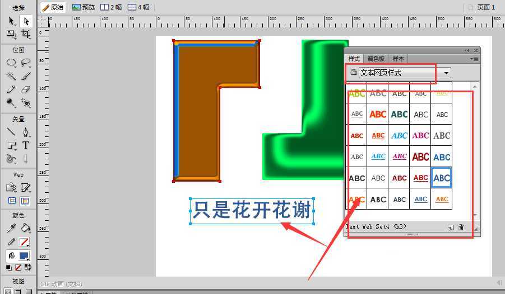The height and width of the screenshot is (294, 505).
Task: Select the Blur tool
Action: [12, 102]
